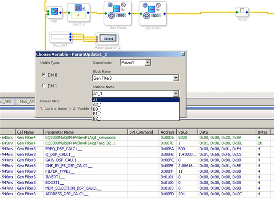Click the 642ms timestamp cell

8,137
